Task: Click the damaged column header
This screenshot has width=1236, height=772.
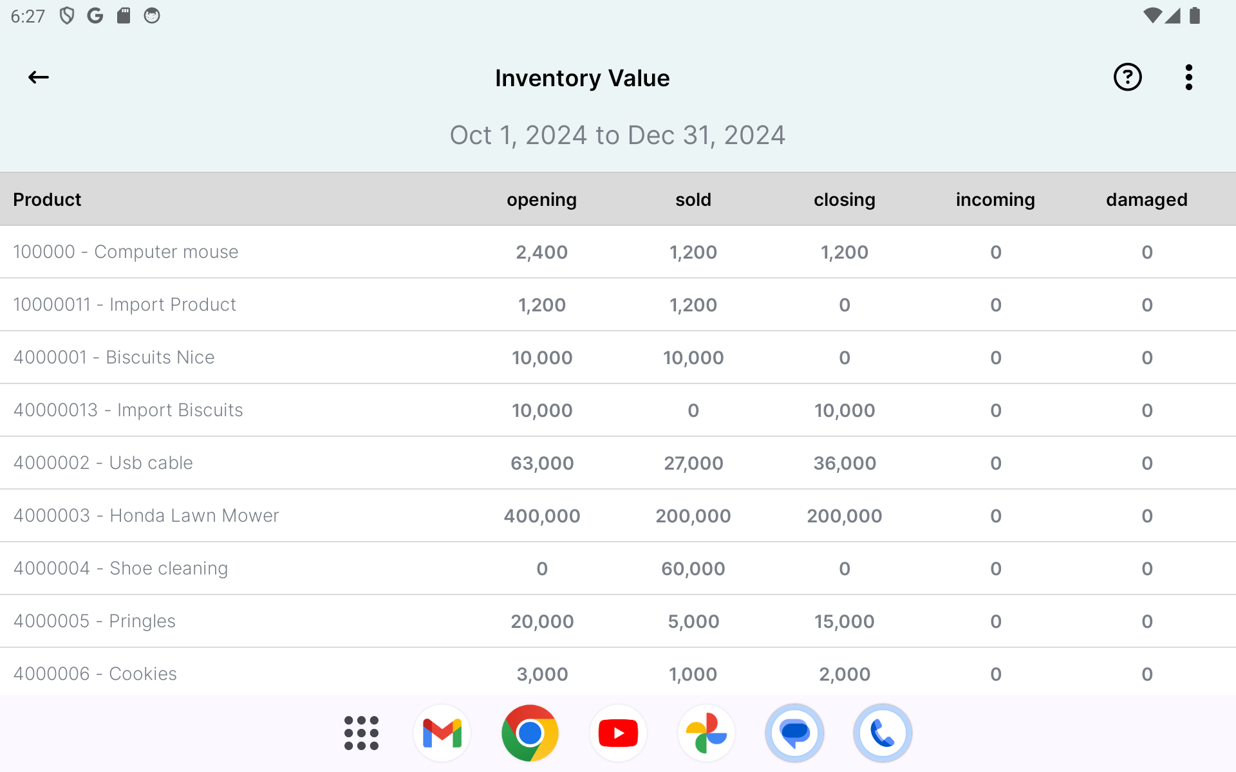Action: pos(1147,199)
